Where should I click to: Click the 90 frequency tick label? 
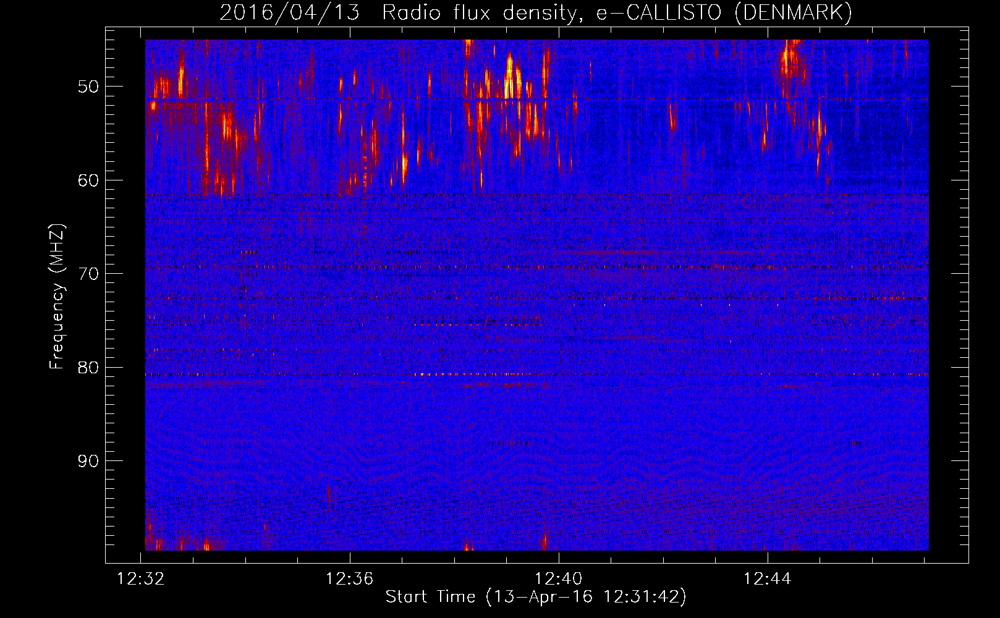coord(88,461)
